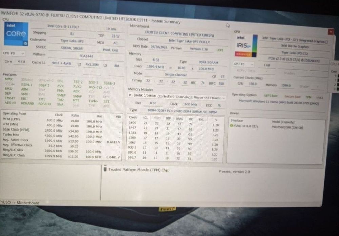The width and height of the screenshot is (339, 236).
Task: Click the 8M L3 cache value
Action: (x=117, y=66)
